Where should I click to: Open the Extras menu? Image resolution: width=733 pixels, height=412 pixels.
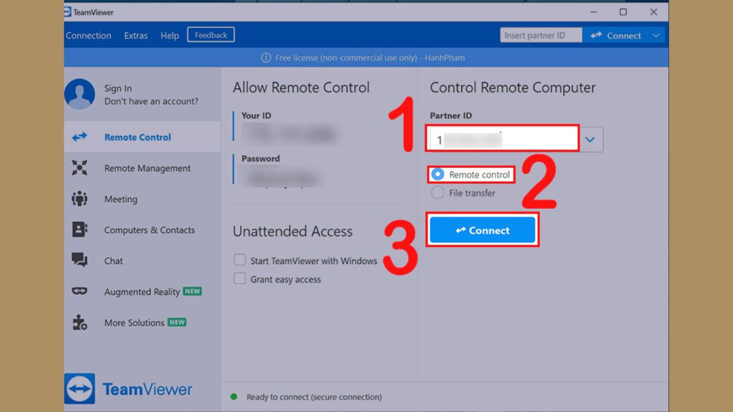tap(136, 35)
